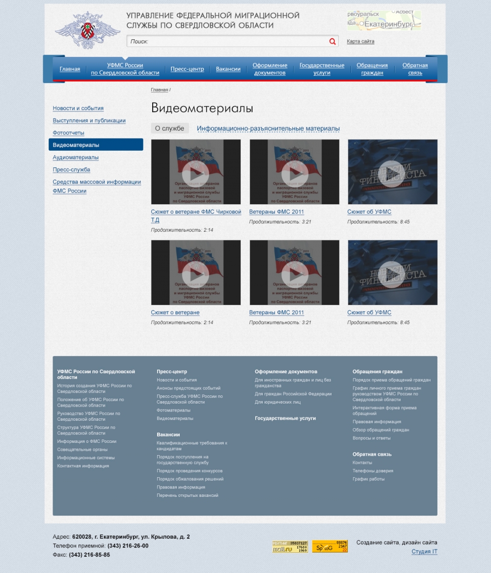Switch to Информационно-разъяснительные материалы tab
Image resolution: width=491 pixels, height=573 pixels.
(268, 128)
